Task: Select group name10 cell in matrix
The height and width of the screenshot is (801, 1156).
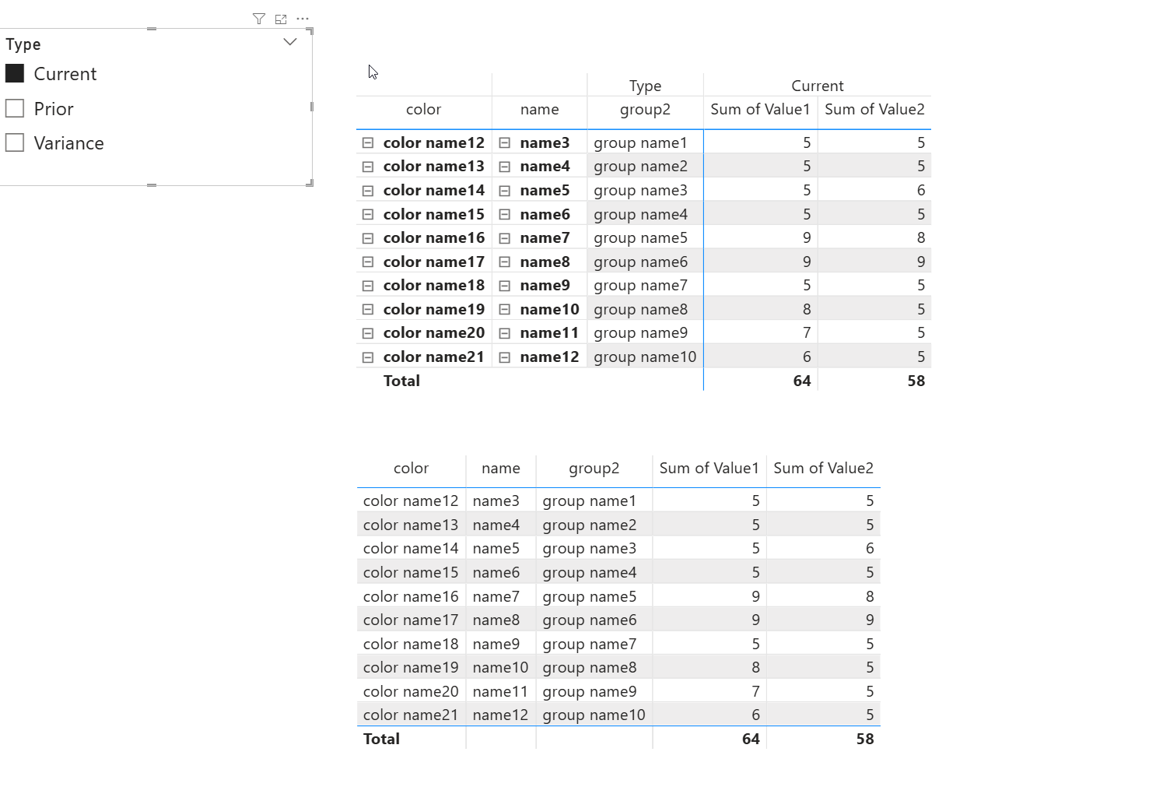Action: coord(645,357)
